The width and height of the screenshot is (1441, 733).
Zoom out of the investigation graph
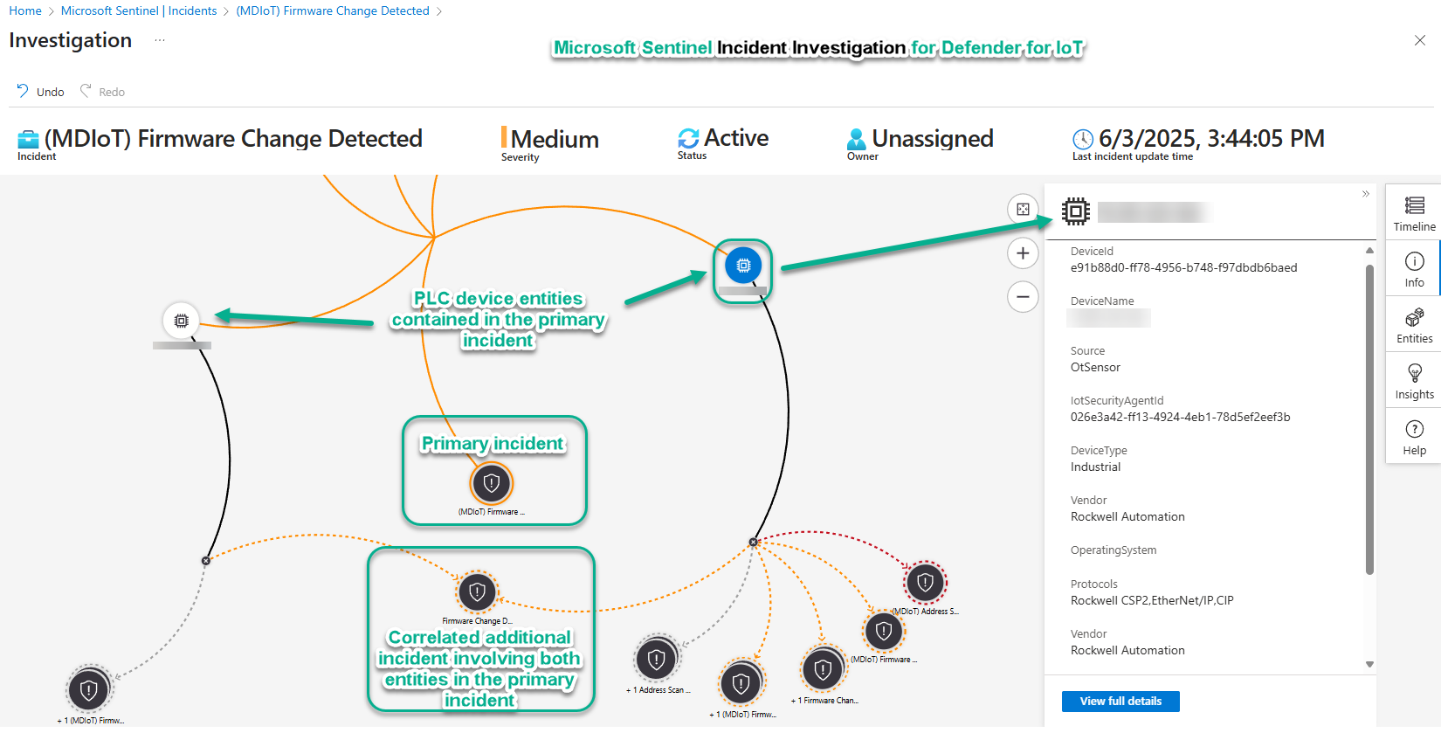1023,296
